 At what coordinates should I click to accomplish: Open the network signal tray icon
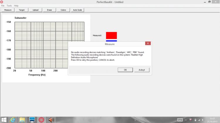199,120
